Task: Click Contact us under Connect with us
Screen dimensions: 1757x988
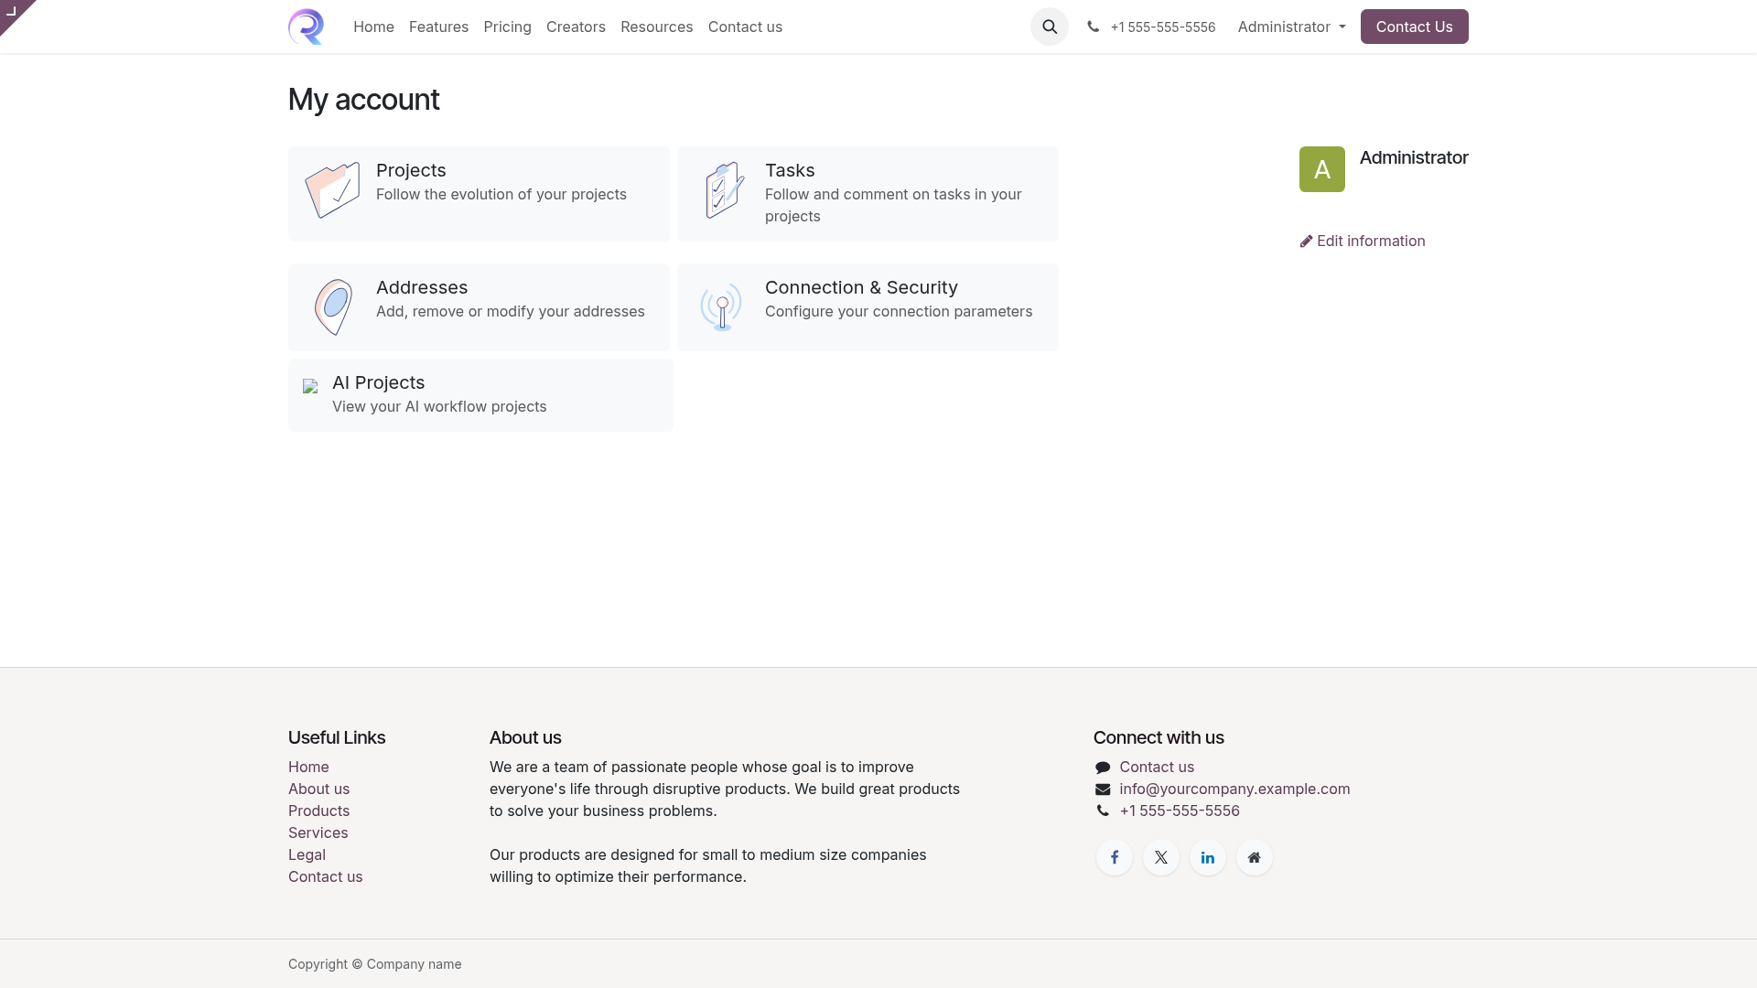Action: (x=1157, y=767)
